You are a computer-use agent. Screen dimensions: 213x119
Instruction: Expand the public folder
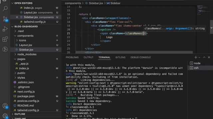click(36, 73)
